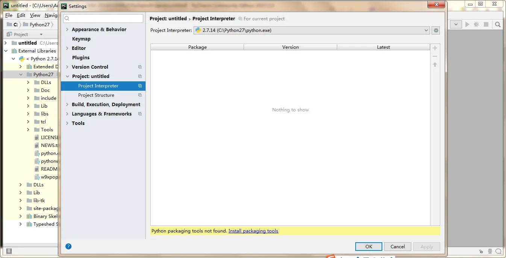506x258 pixels.
Task: Click the Run triangle icon in PyCharm toolbar
Action: (x=467, y=24)
